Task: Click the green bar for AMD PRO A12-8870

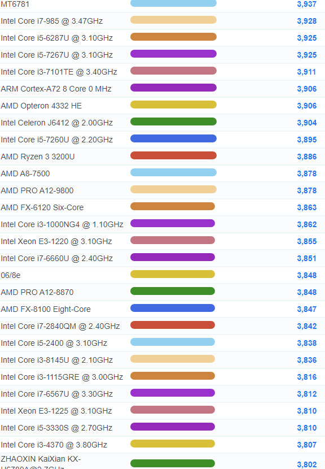Action: click(x=173, y=292)
